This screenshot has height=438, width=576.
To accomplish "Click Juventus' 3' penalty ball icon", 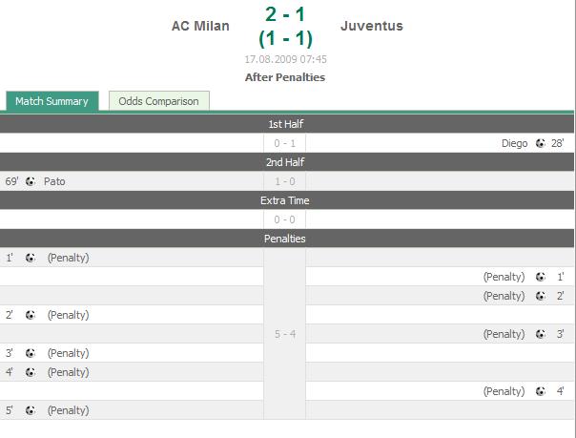I will pos(540,334).
